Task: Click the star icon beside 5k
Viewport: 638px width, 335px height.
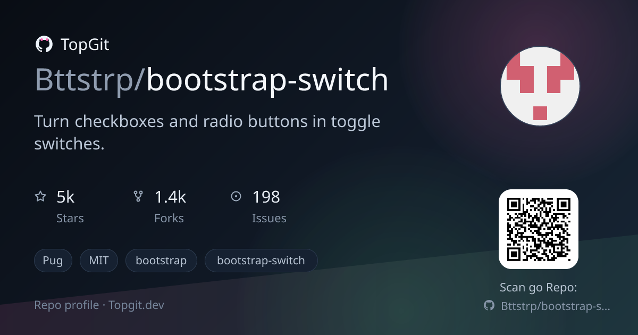Action: tap(40, 197)
